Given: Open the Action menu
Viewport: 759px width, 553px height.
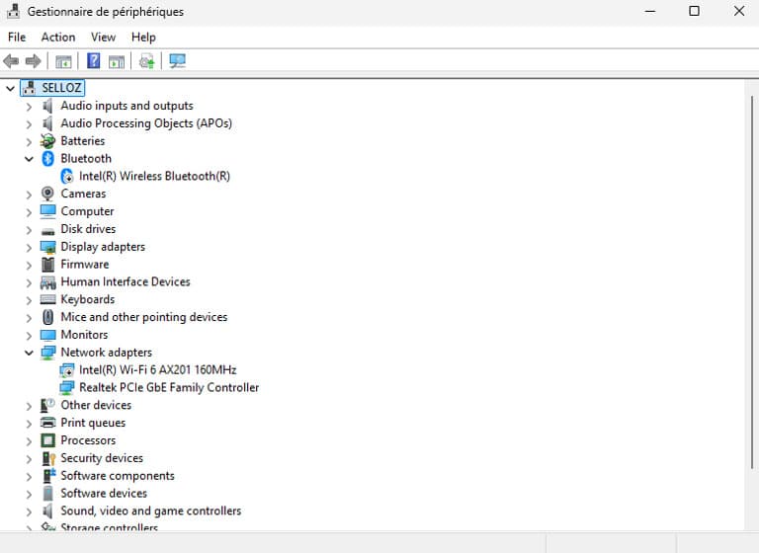Looking at the screenshot, I should click(58, 37).
